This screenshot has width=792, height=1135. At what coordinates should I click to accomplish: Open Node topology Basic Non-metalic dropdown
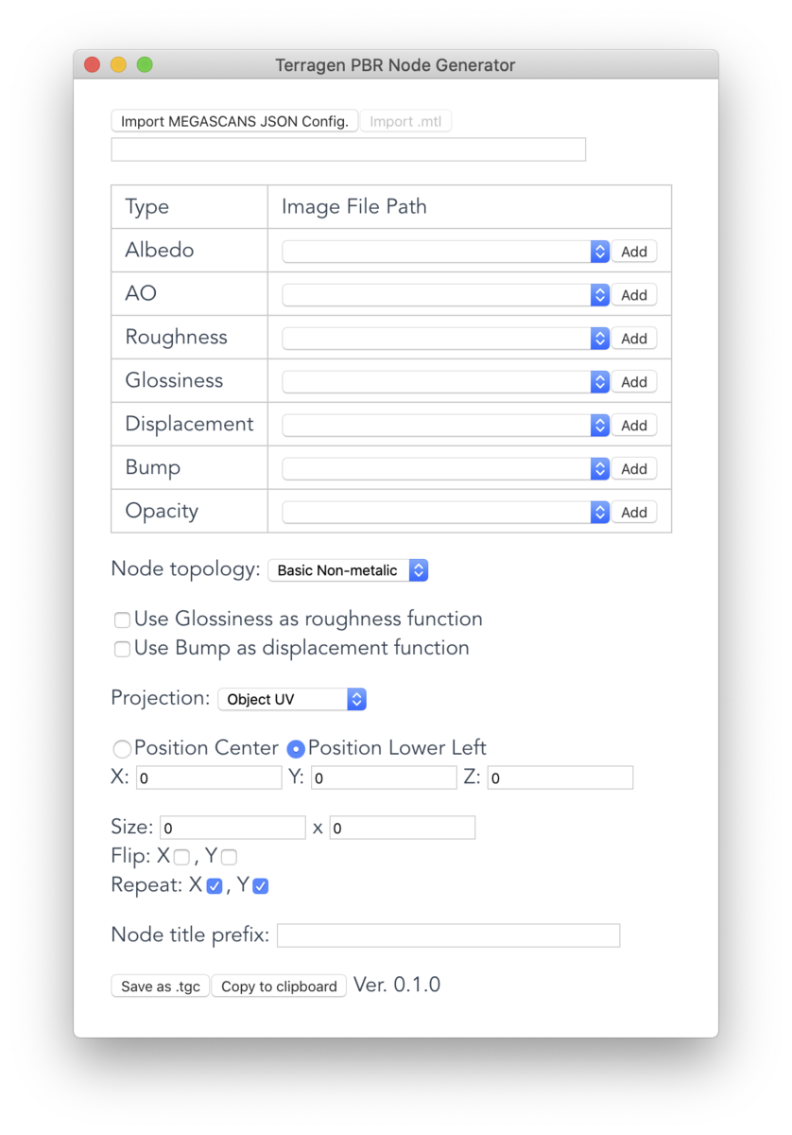348,570
